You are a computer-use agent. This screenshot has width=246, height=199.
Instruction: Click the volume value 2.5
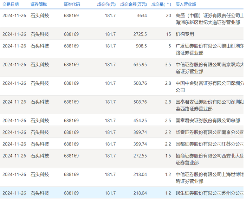(168, 121)
